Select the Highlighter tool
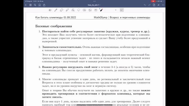 tap(67, 10)
